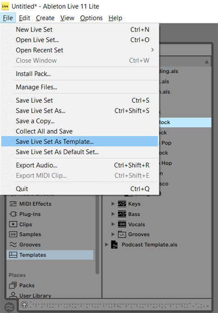Open the Options menu
Screen dimensions: 218x313
coord(91,18)
